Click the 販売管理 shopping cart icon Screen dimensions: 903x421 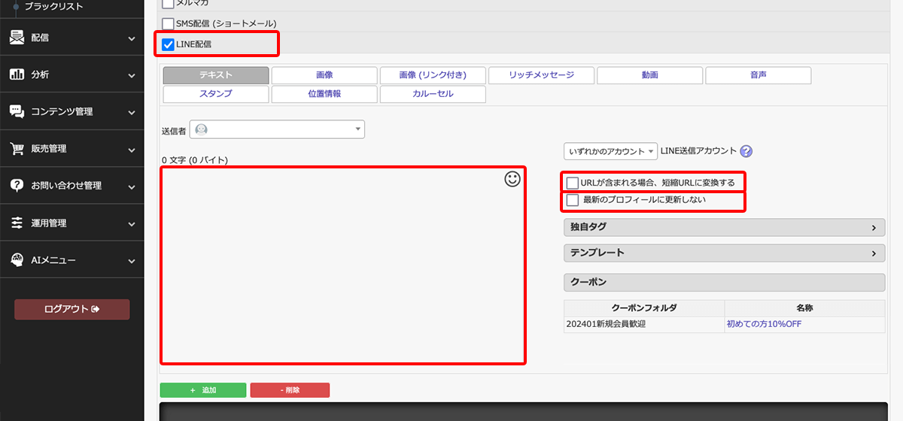click(17, 148)
